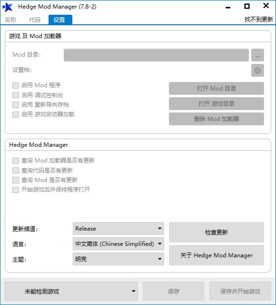The image size is (276, 305).
Task: Click the Hedge Mod Manager star logo icon
Action: 8,7
